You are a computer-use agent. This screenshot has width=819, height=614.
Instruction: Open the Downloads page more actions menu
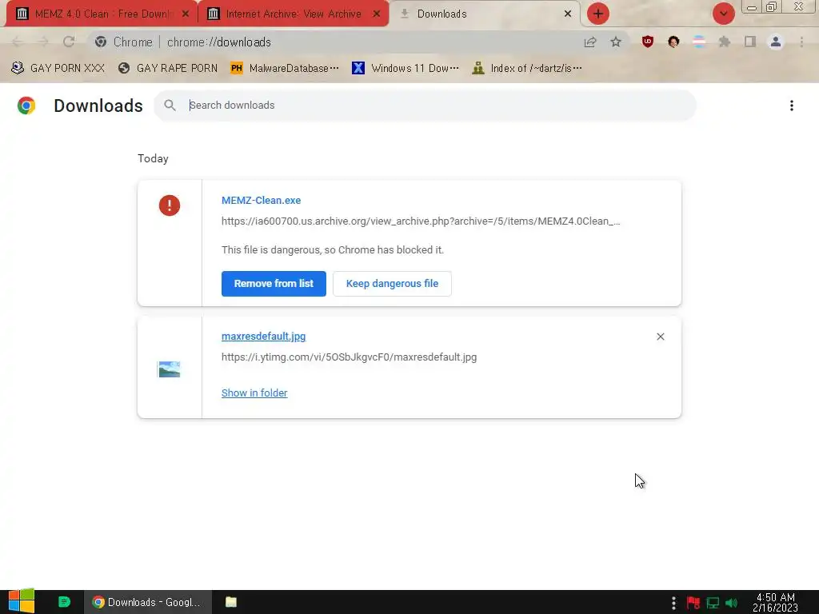coord(791,106)
